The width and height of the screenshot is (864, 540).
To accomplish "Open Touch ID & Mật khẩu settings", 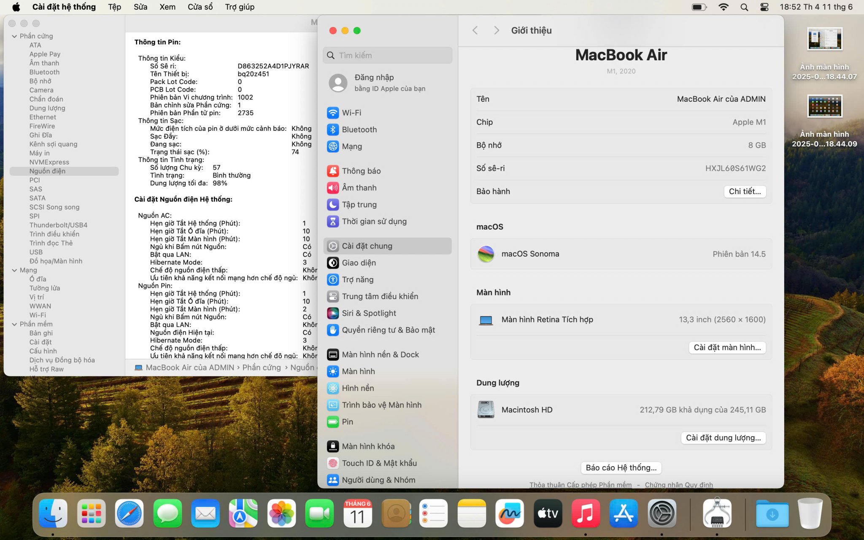I will coord(387,463).
